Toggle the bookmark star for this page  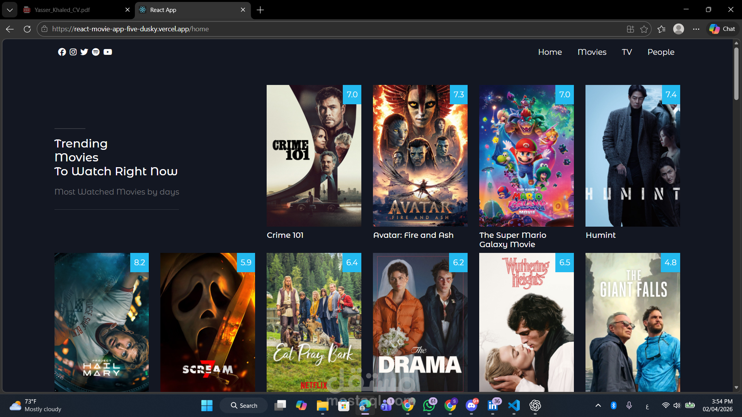click(x=644, y=29)
